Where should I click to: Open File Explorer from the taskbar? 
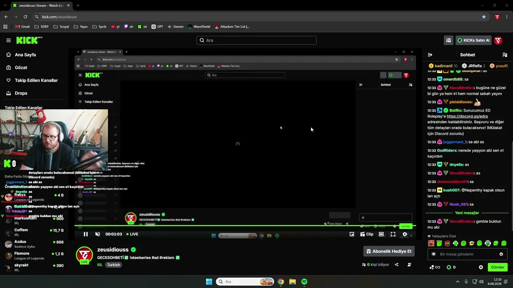(x=293, y=282)
